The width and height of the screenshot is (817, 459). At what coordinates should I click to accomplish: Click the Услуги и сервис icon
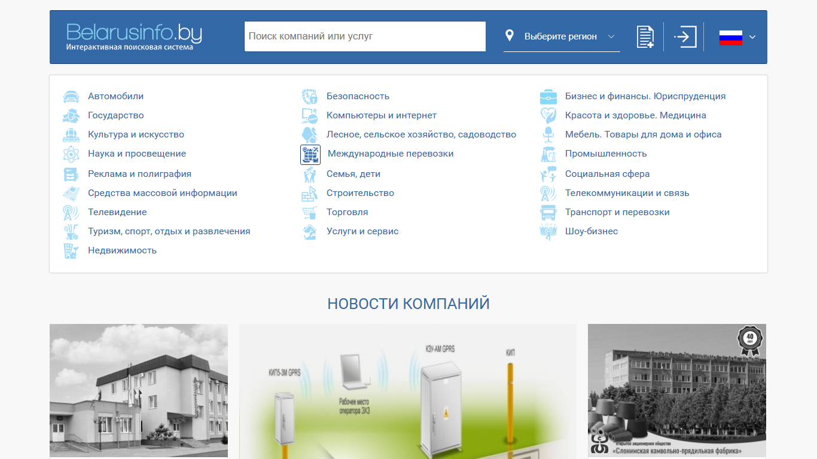tap(310, 231)
